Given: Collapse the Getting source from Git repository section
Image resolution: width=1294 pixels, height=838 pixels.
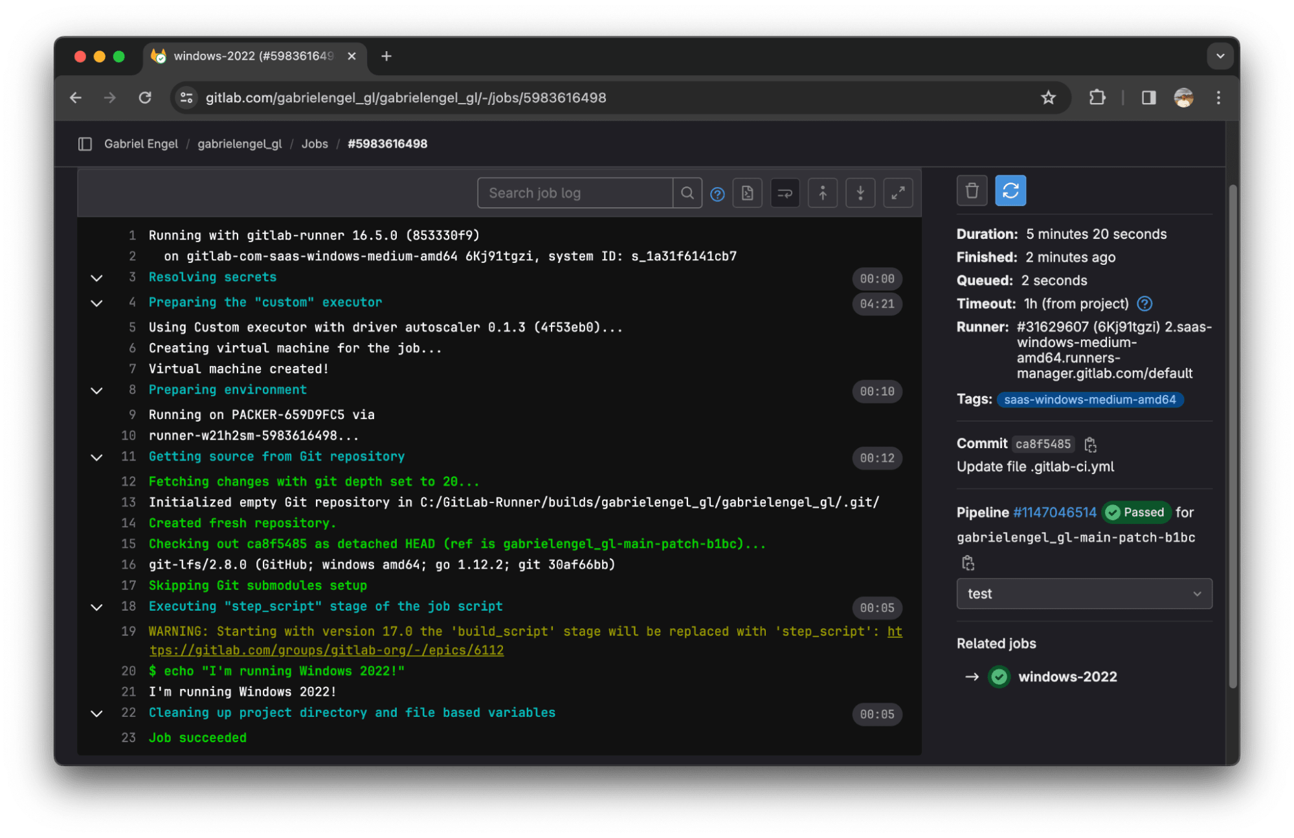Looking at the screenshot, I should point(96,457).
